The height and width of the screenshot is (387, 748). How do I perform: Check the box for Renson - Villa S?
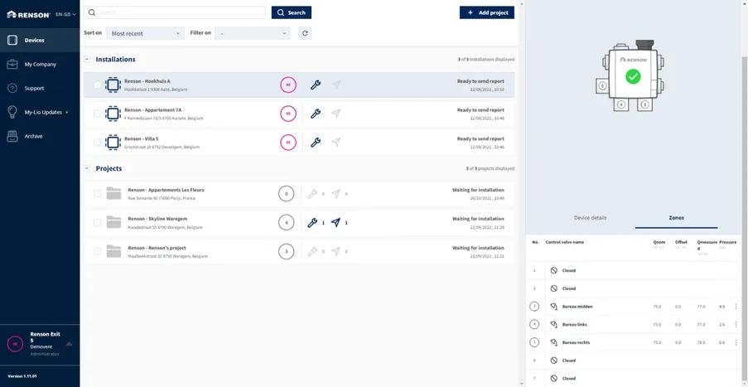pos(98,142)
